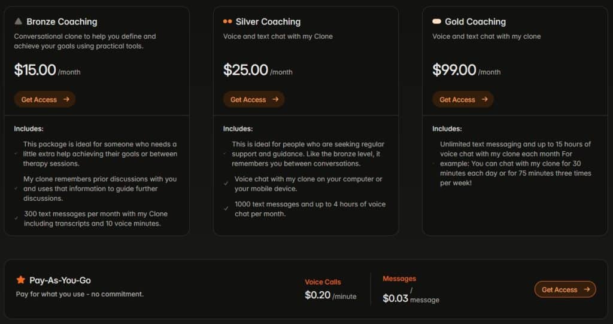The height and width of the screenshot is (324, 613).
Task: Get Access to Silver Coaching plan
Action: 254,99
